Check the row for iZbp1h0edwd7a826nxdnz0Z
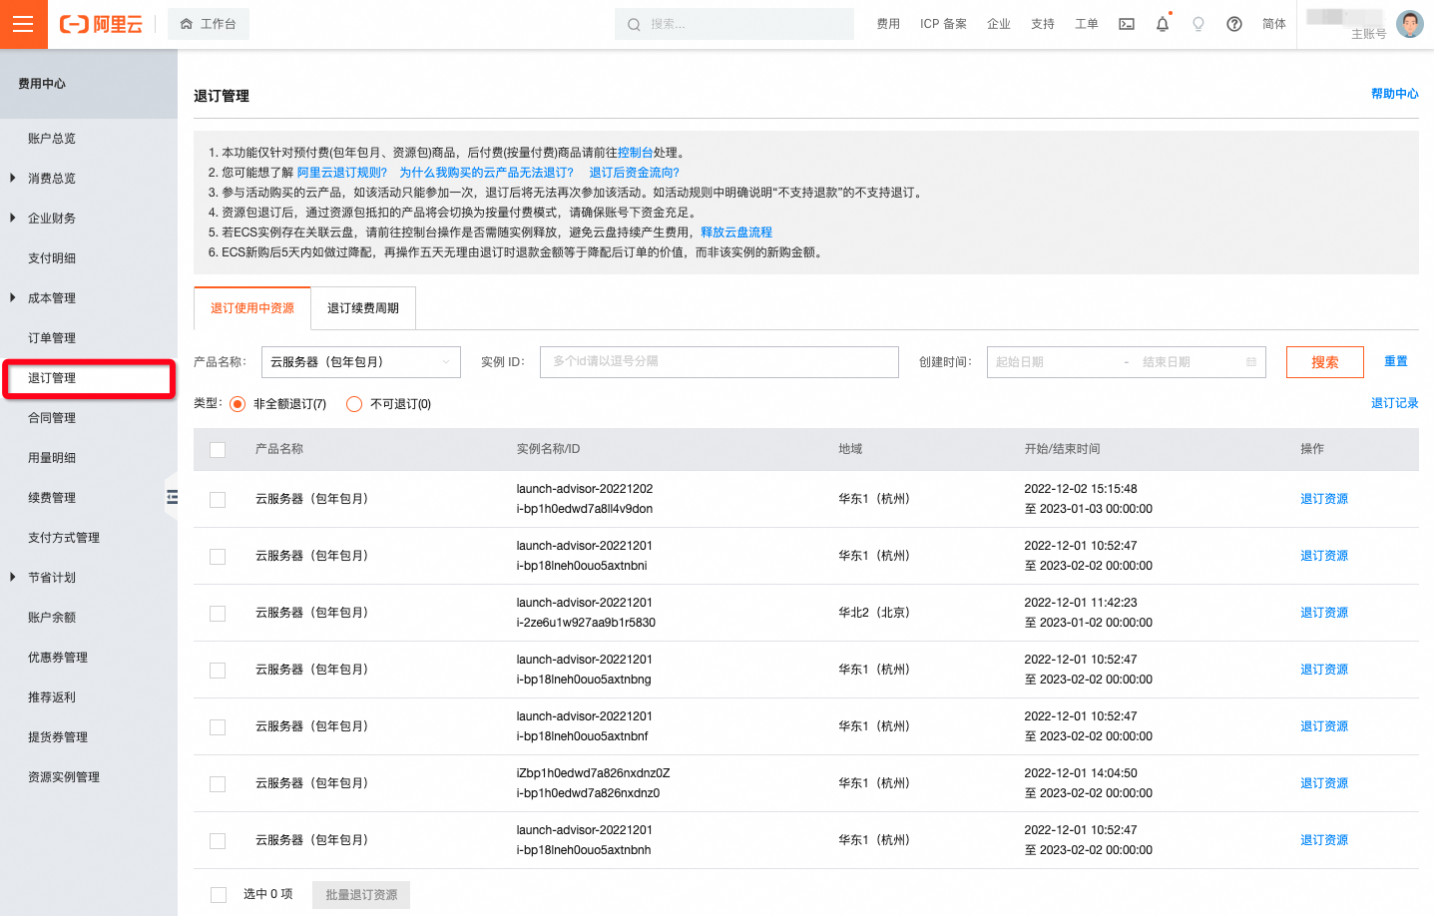The image size is (1434, 916). click(x=218, y=784)
